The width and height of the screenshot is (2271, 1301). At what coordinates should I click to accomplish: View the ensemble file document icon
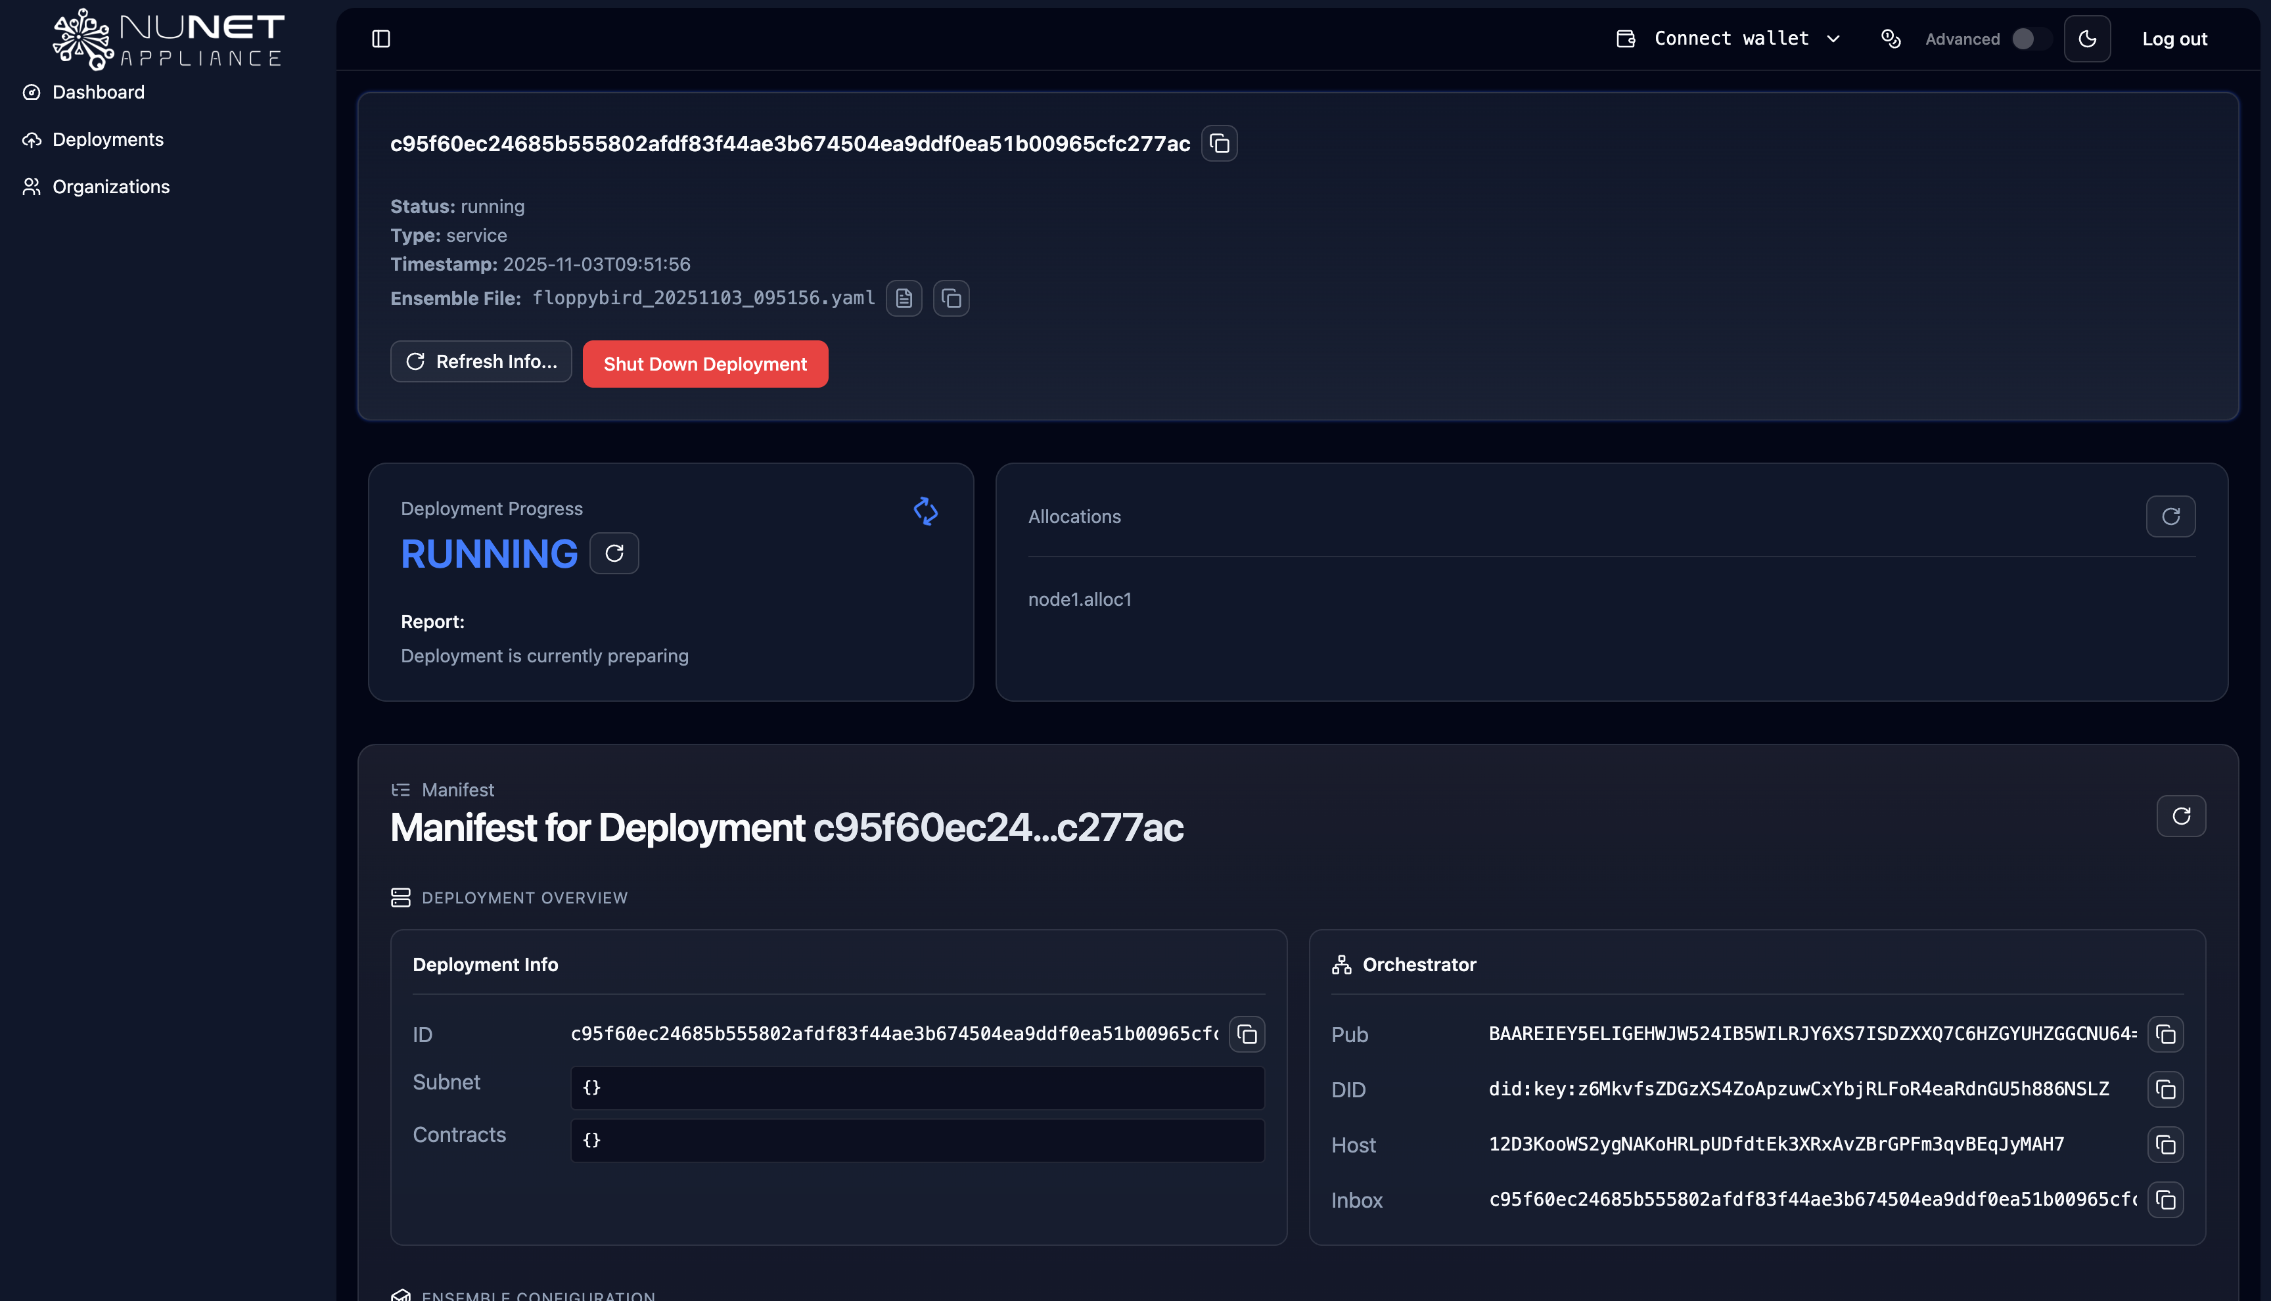point(904,298)
